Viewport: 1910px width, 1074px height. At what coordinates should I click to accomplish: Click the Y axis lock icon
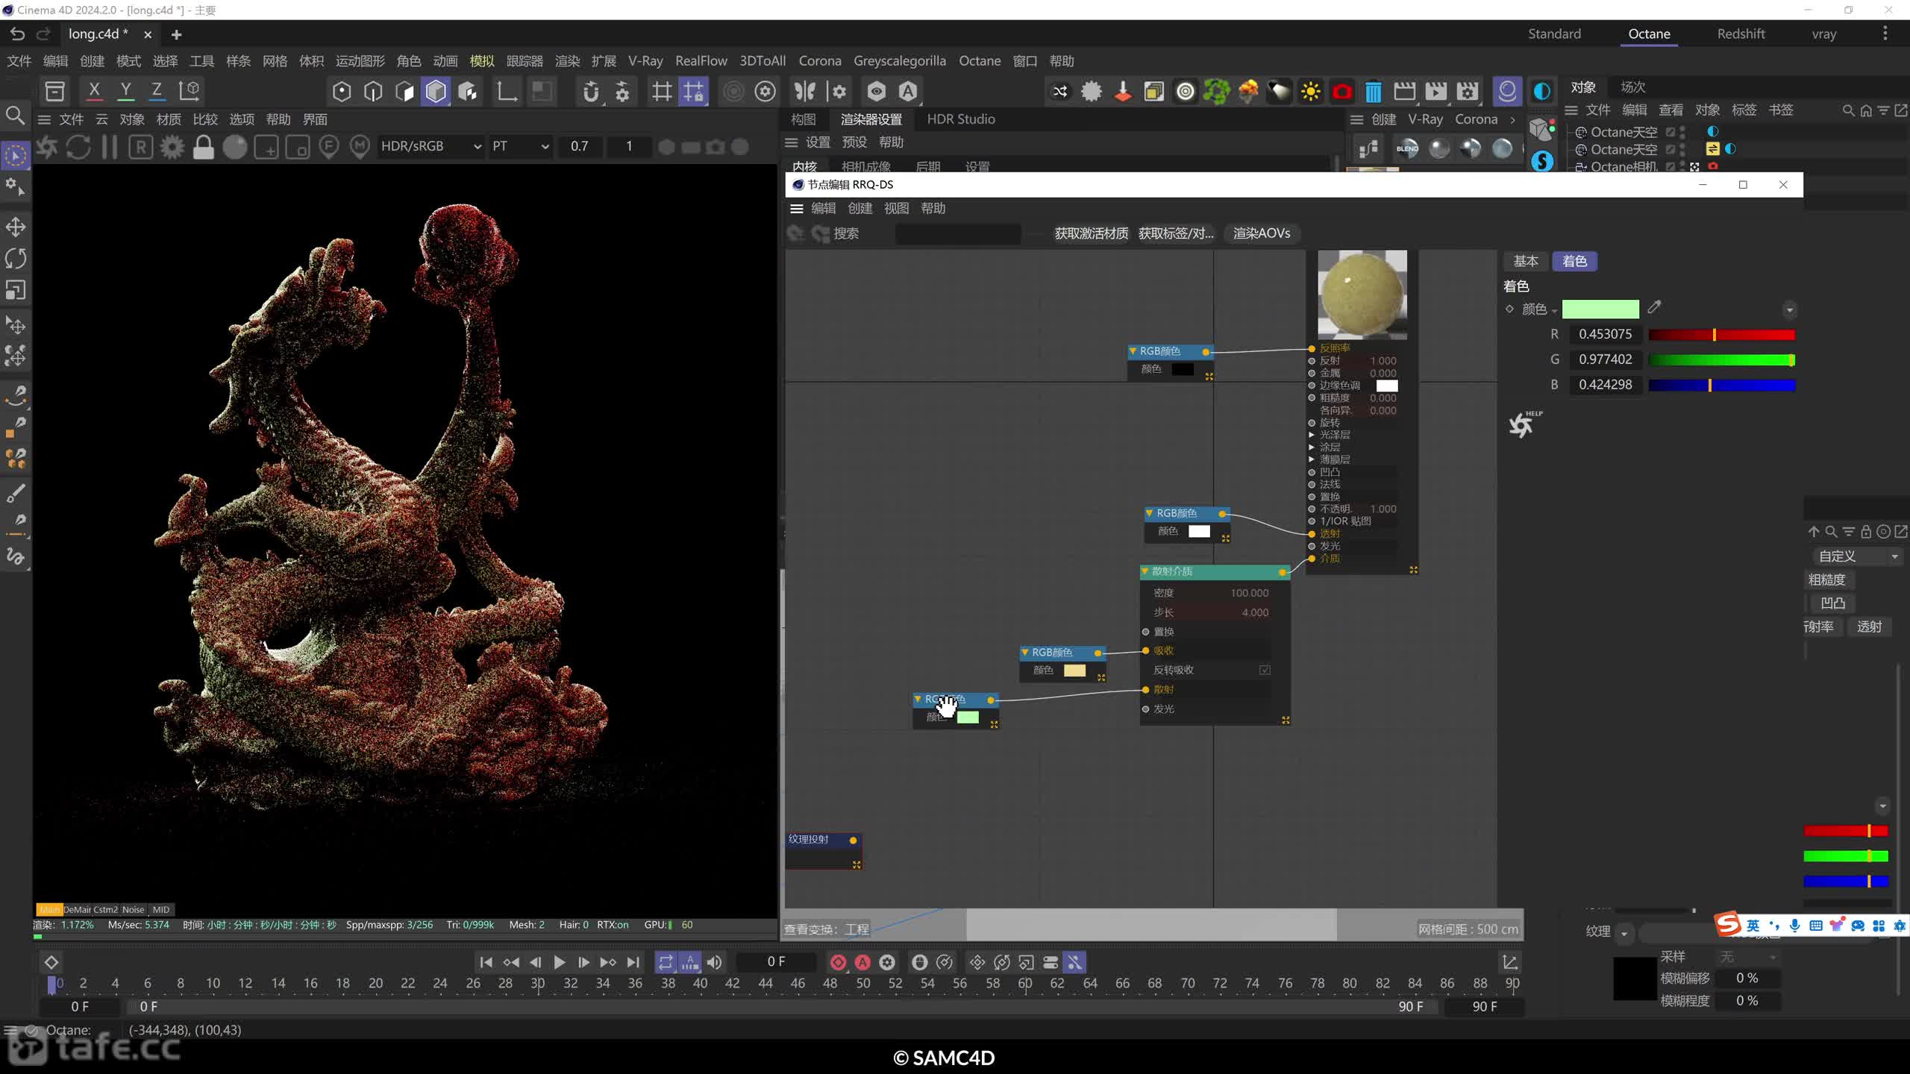coord(125,91)
